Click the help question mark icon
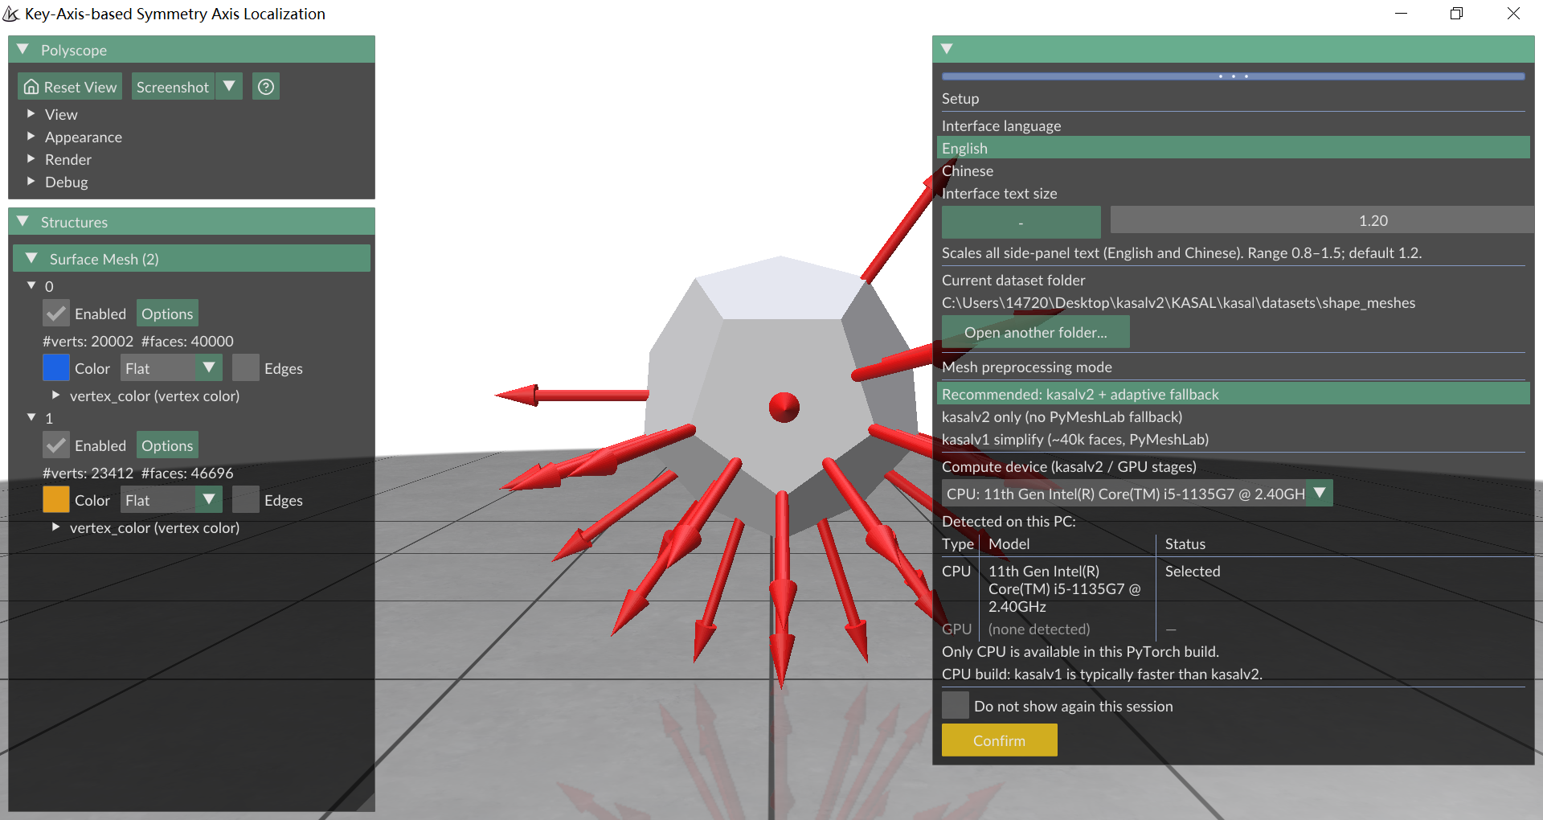The width and height of the screenshot is (1543, 820). pos(266,87)
